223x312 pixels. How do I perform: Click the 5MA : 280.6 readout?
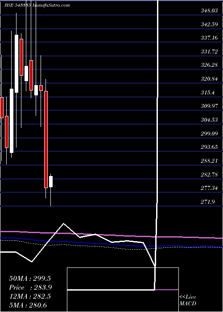click(x=28, y=305)
